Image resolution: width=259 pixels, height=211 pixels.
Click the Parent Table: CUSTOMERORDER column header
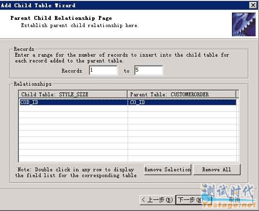coord(182,94)
